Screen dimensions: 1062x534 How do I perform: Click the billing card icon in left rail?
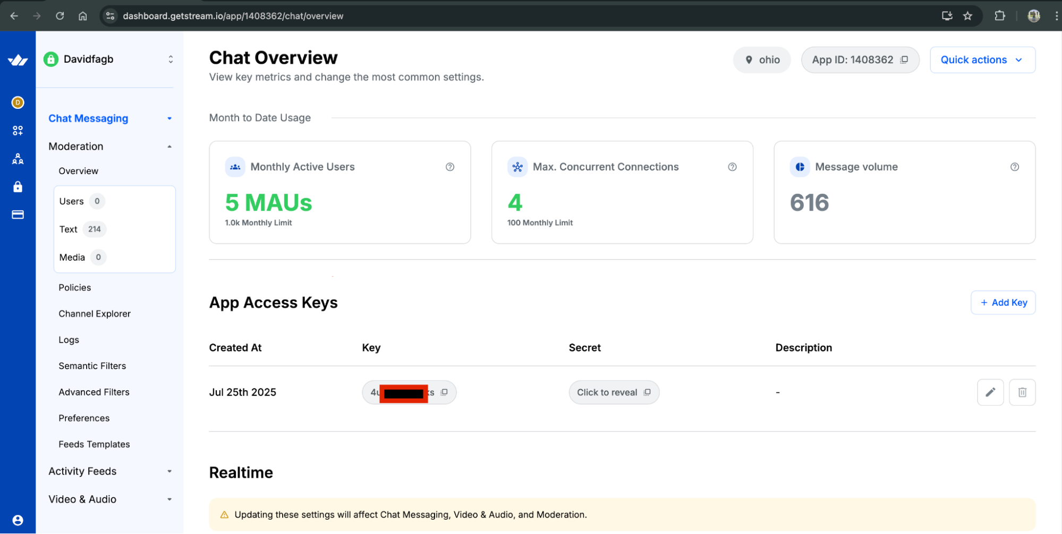[x=18, y=215]
